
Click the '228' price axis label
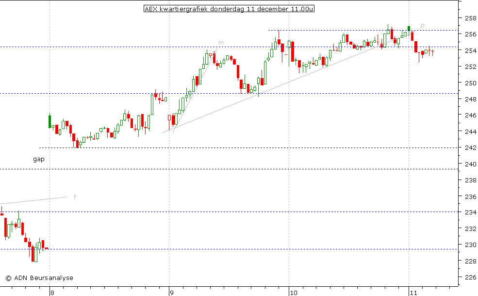click(x=471, y=262)
